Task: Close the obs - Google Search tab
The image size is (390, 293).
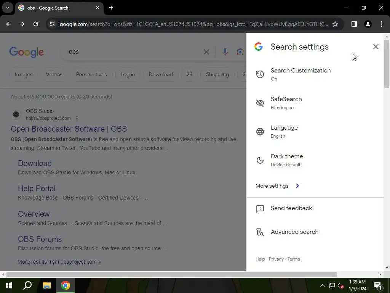Action: (x=97, y=8)
